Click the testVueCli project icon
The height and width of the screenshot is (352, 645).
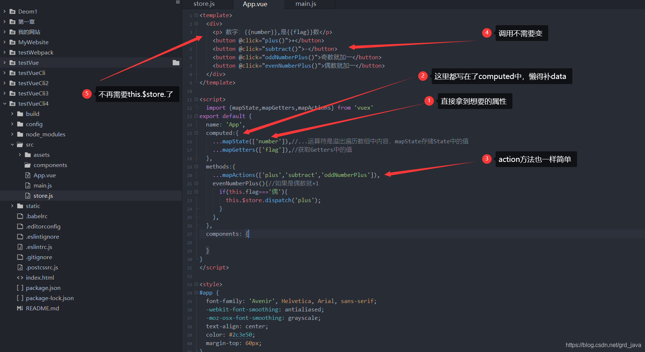12,73
